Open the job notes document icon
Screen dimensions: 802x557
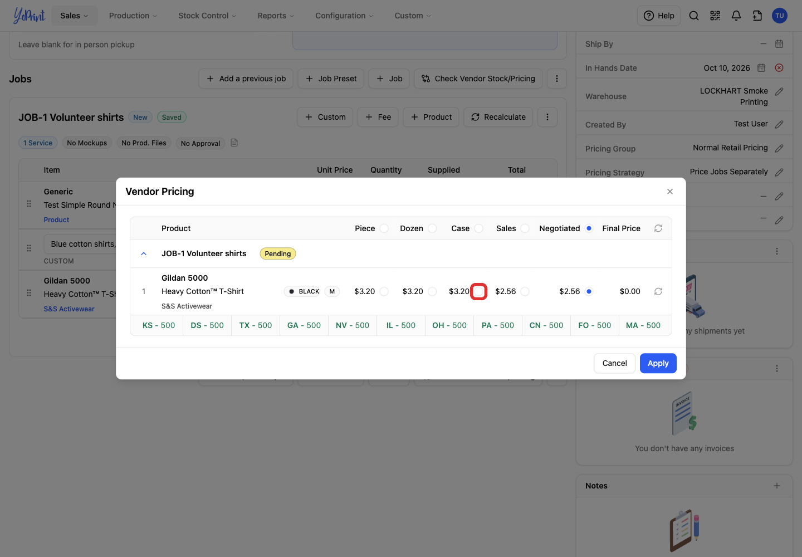coord(234,143)
